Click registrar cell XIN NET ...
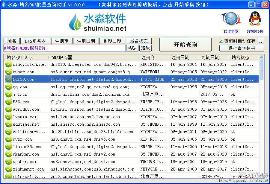Viewport: 270px width, 184px height. click(153, 139)
